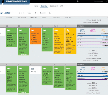108x95 pixels.
Task: Open the notifications bell
Action: coord(78,1)
